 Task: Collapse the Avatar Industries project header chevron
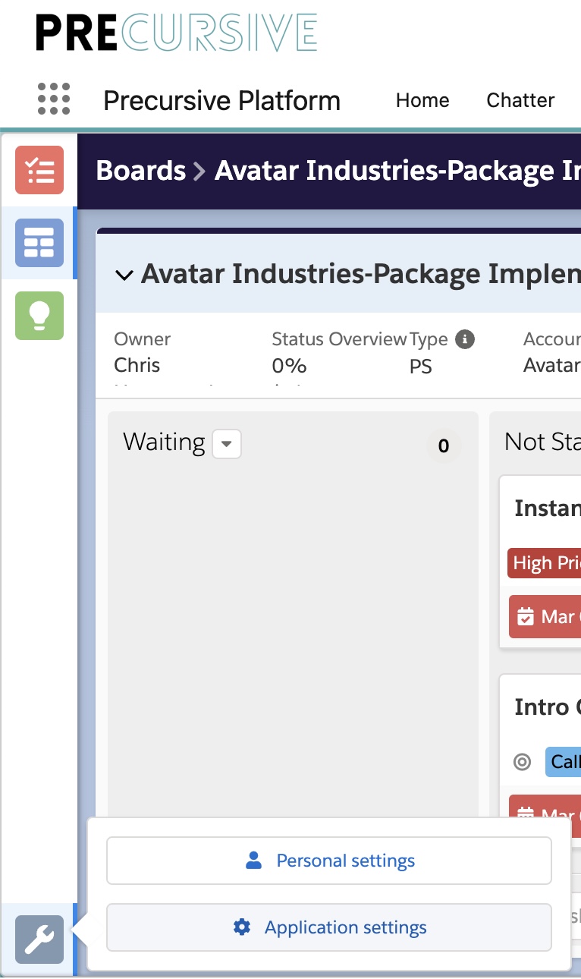124,275
